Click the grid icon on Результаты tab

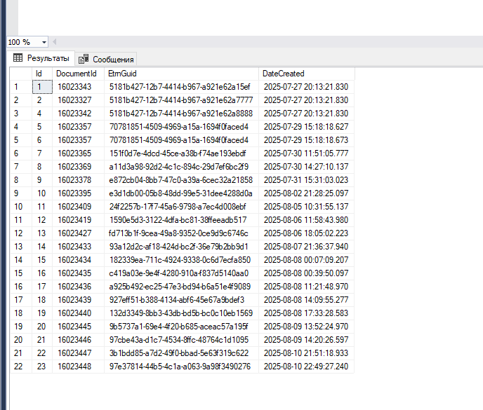coord(18,58)
